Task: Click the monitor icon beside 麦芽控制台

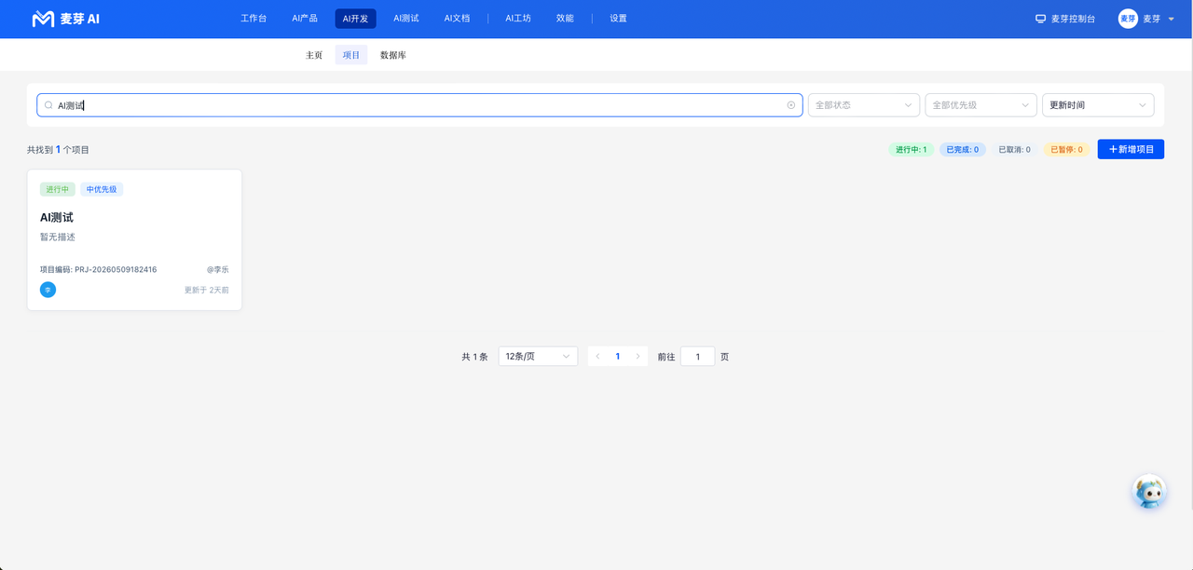Action: click(x=1040, y=19)
